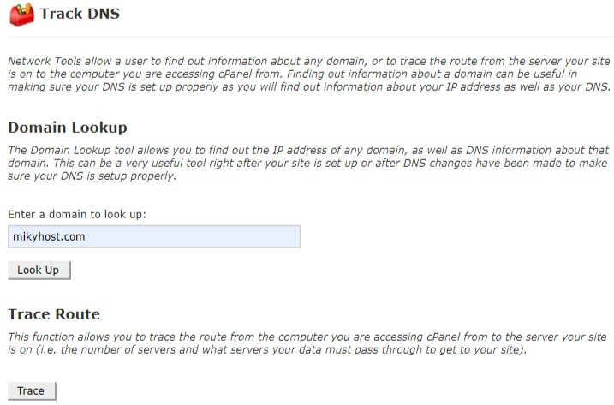
Task: Click the line starting 'making sure your DNS'
Action: [309, 87]
